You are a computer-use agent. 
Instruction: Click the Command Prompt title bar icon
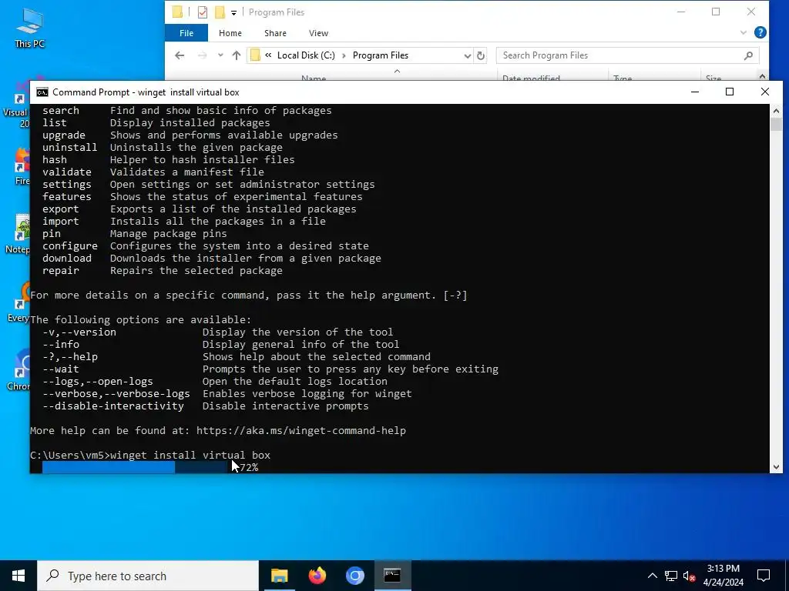click(42, 92)
